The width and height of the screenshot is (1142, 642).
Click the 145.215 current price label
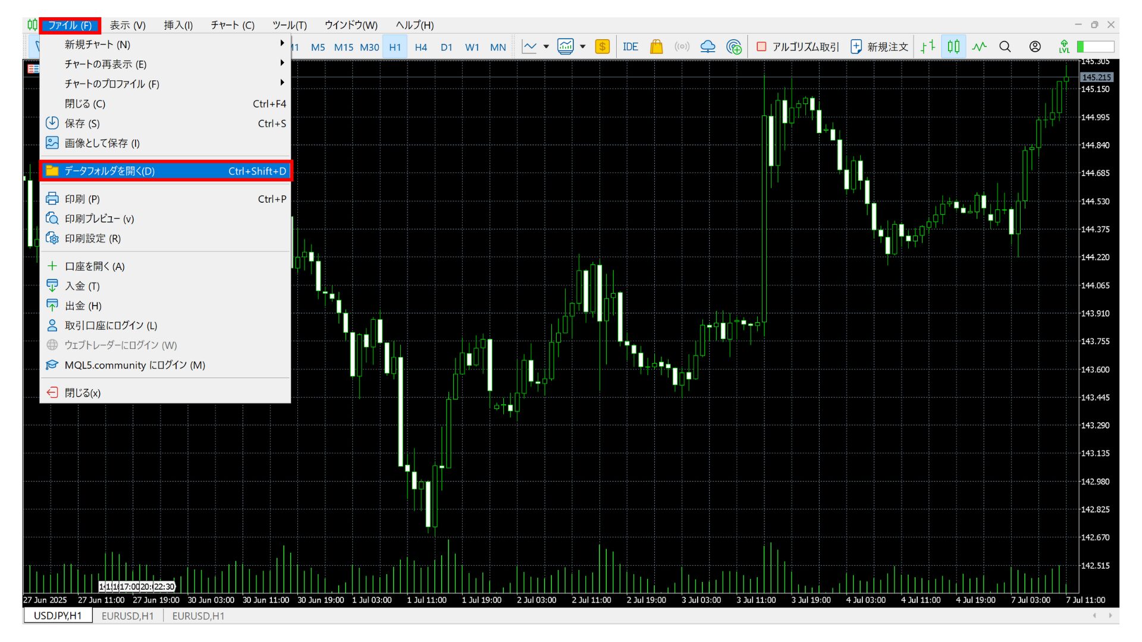click(1096, 77)
